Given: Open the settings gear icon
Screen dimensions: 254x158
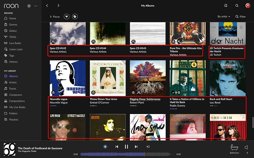Looking at the screenshot, I should click(x=29, y=6).
